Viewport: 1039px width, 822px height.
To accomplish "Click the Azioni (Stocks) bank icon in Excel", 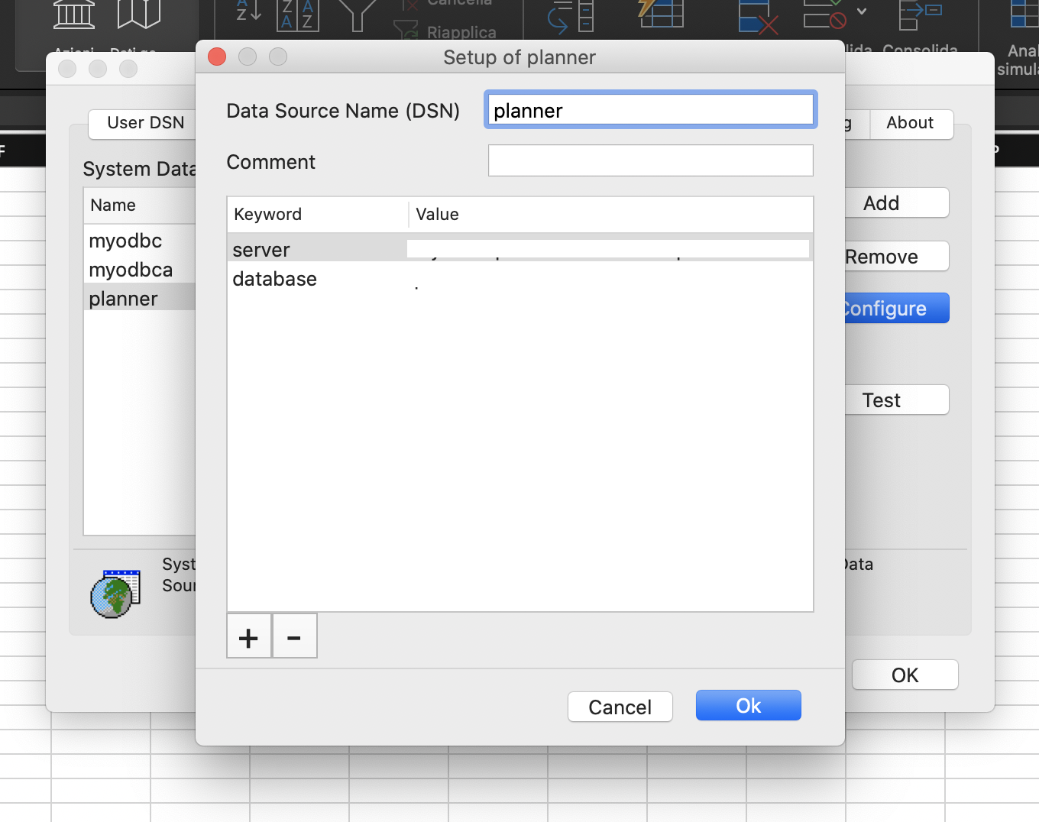I will (x=74, y=13).
